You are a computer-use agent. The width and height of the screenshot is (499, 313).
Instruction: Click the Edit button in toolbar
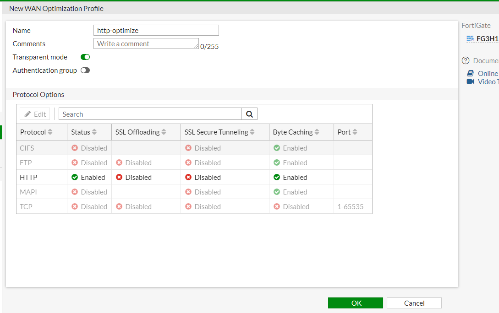pos(35,114)
